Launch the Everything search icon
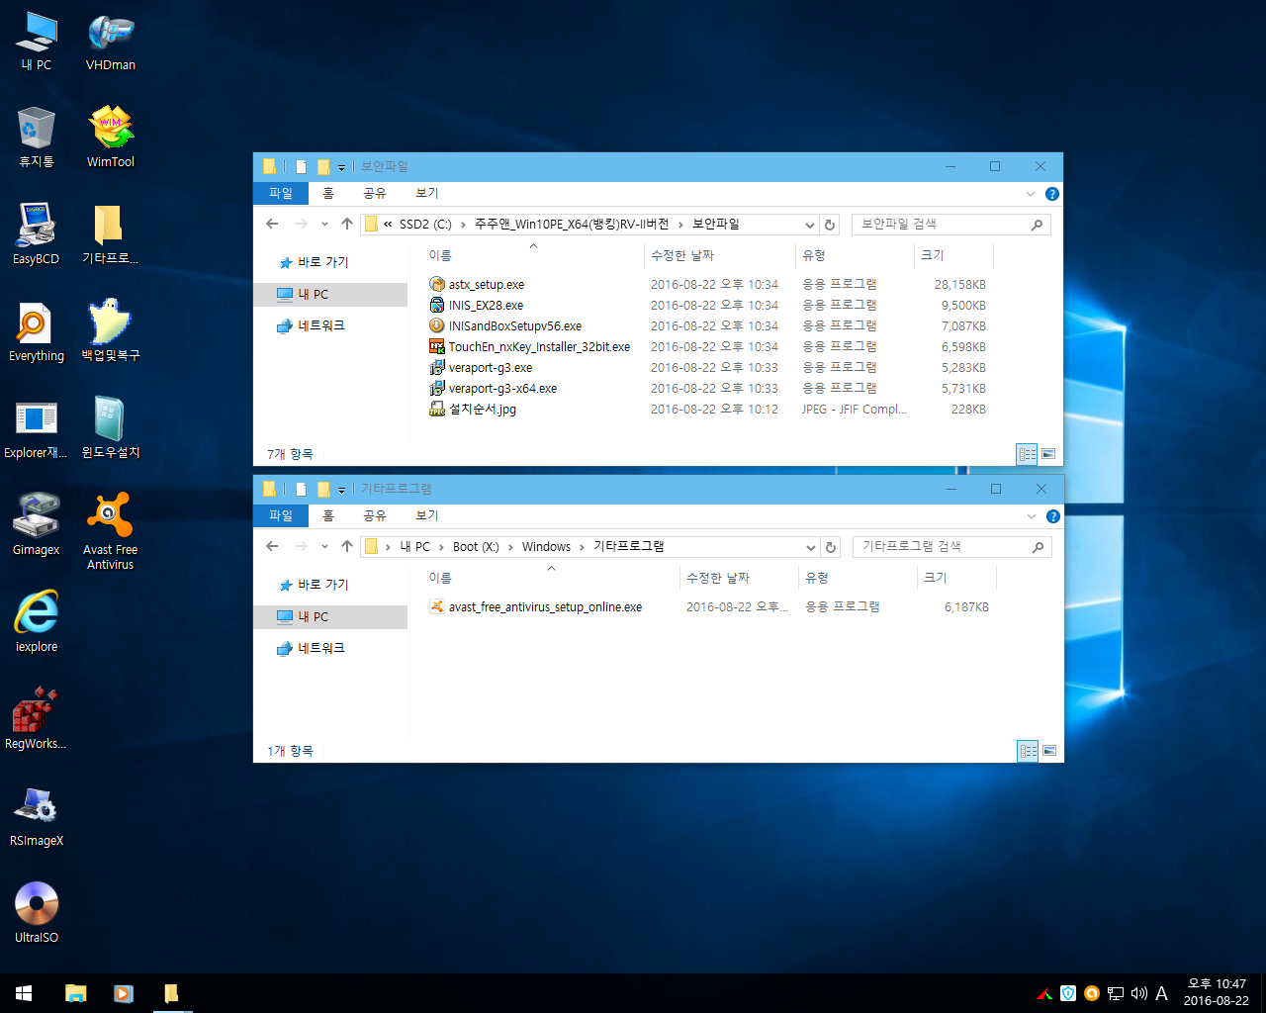 coord(37,332)
